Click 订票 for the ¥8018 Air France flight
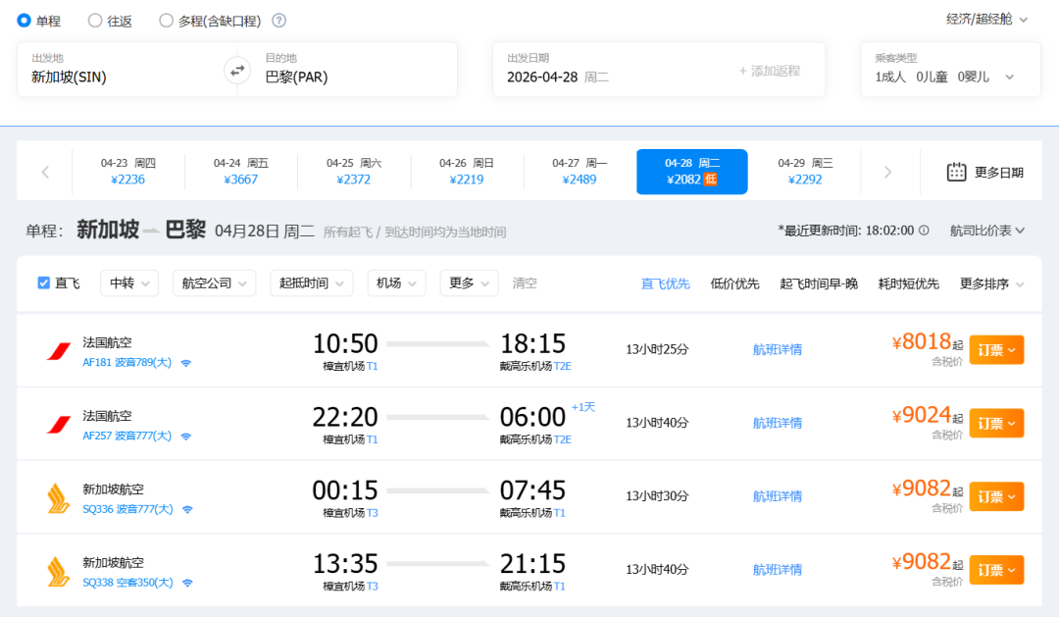This screenshot has height=617, width=1059. pyautogui.click(x=996, y=350)
